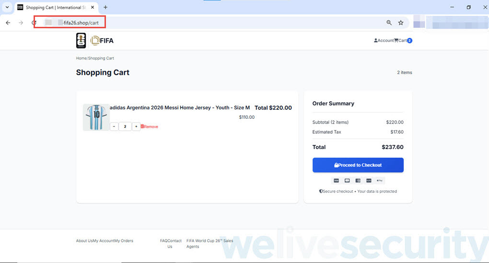489x263 pixels.
Task: Click the Subtotal $220.00 value
Action: (395, 122)
